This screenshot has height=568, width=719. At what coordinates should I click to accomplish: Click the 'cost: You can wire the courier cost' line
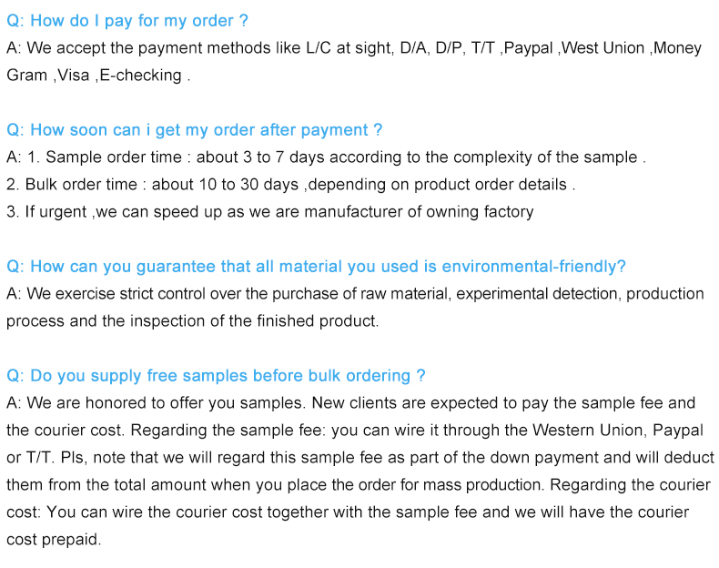[x=348, y=512]
